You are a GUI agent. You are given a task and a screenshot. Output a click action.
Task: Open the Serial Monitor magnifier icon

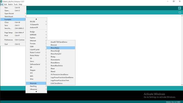click(180, 8)
